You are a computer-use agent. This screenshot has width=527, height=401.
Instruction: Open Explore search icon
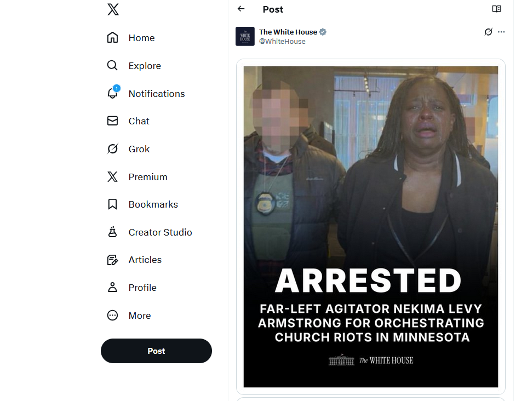click(113, 66)
